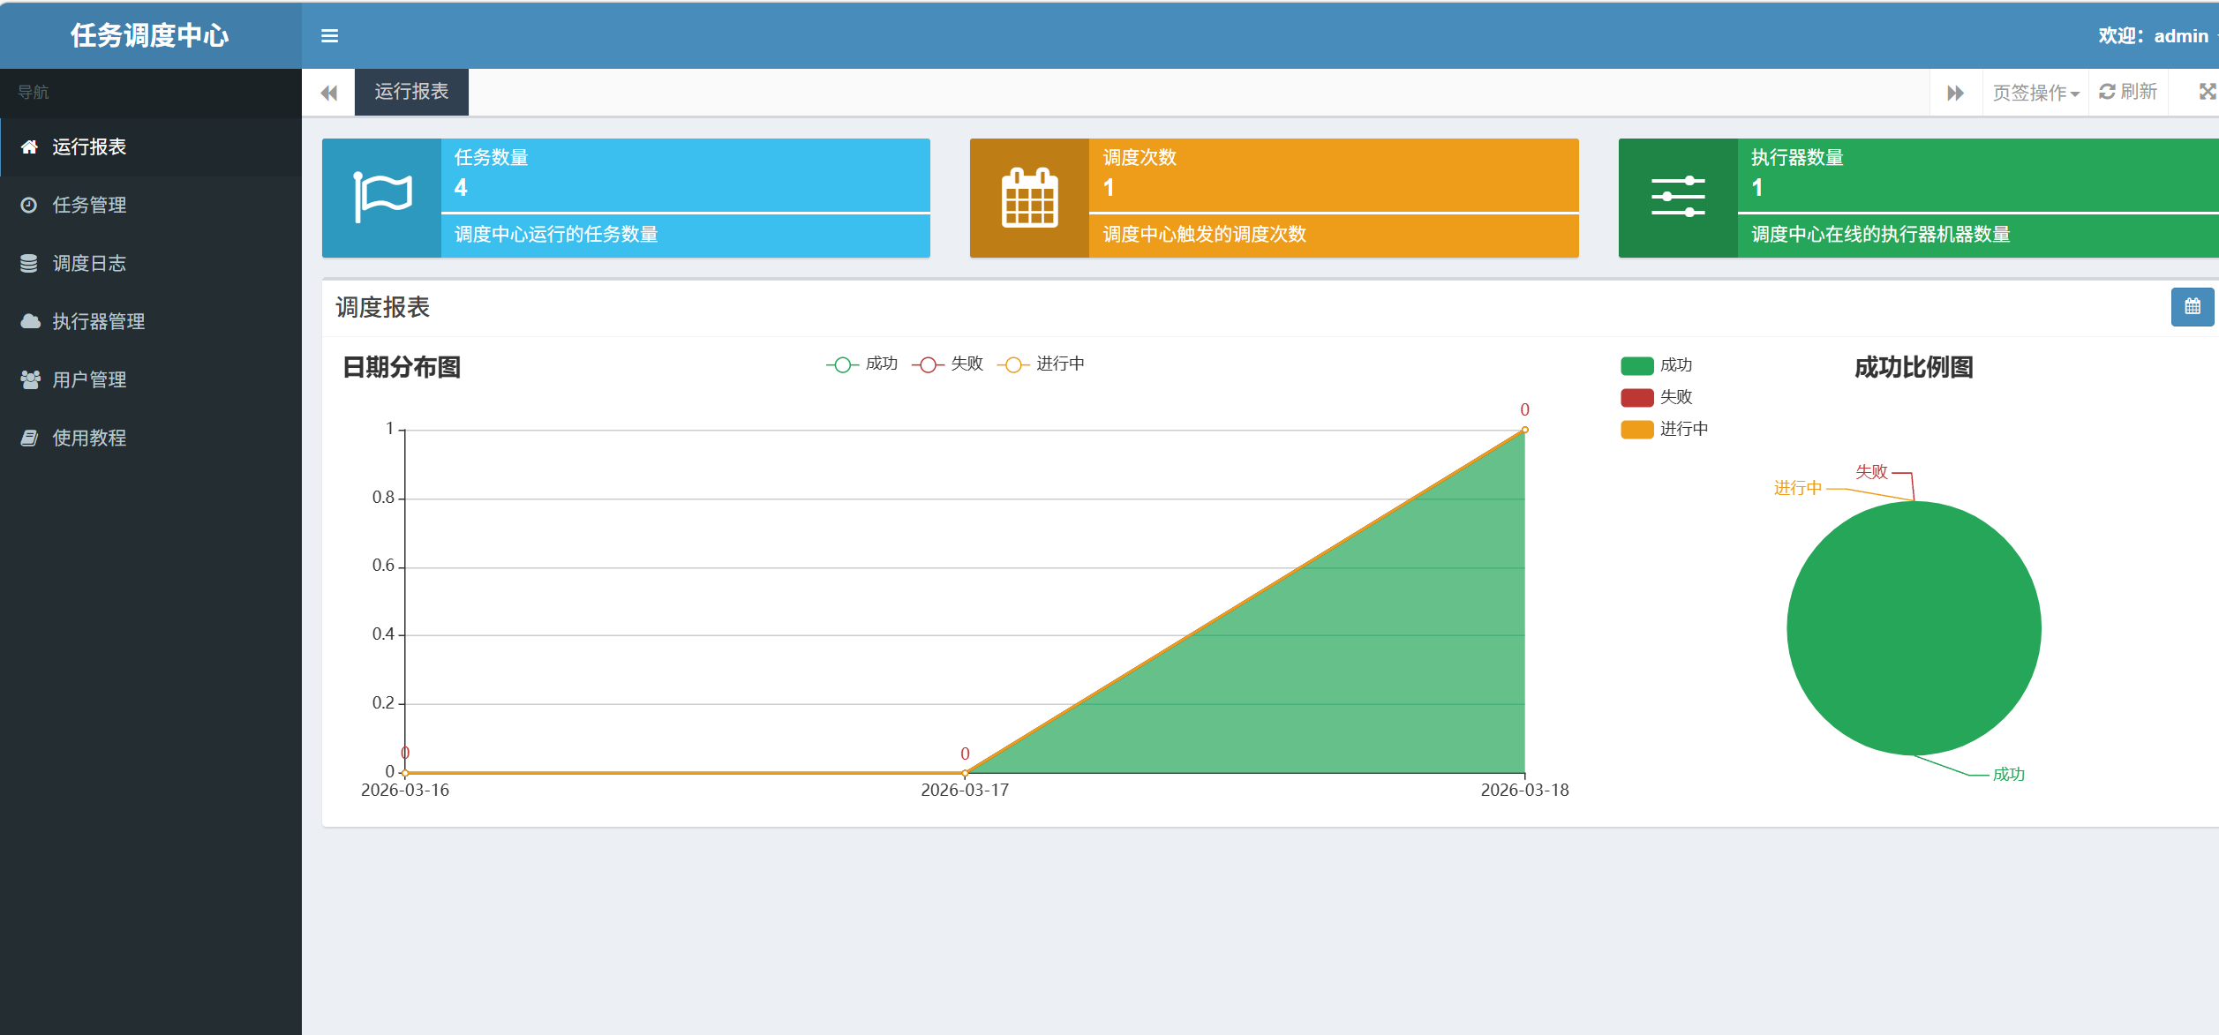Click the 日期分布图 chart title

pyautogui.click(x=402, y=367)
